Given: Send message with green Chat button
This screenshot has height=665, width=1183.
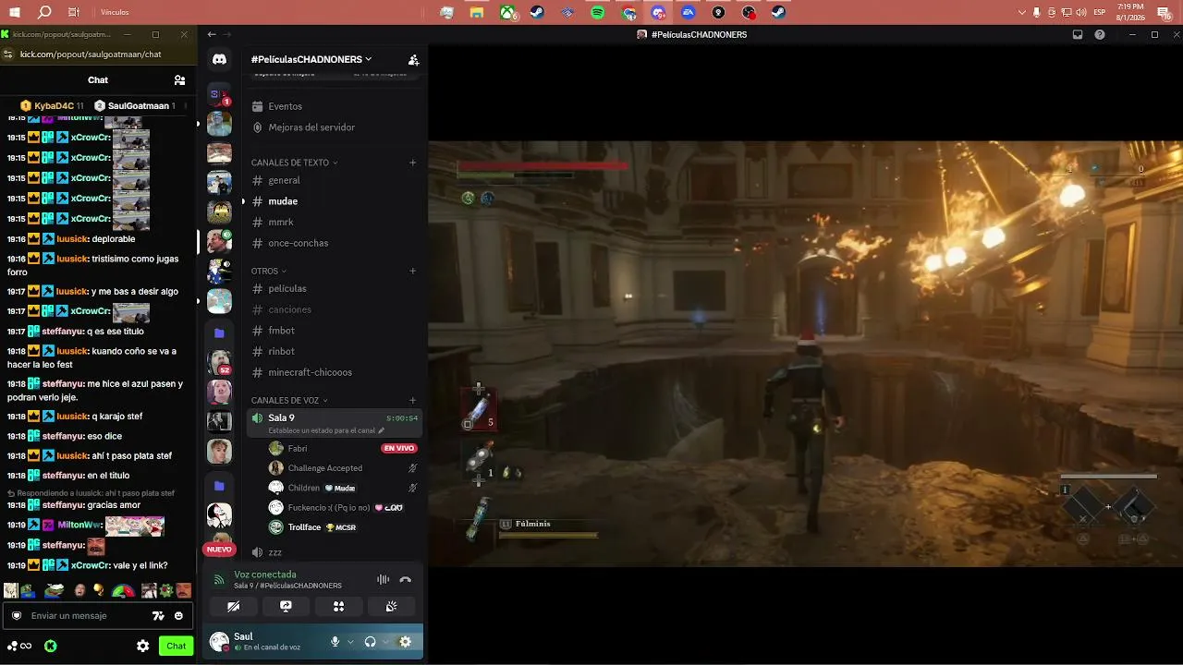Looking at the screenshot, I should click(x=176, y=647).
